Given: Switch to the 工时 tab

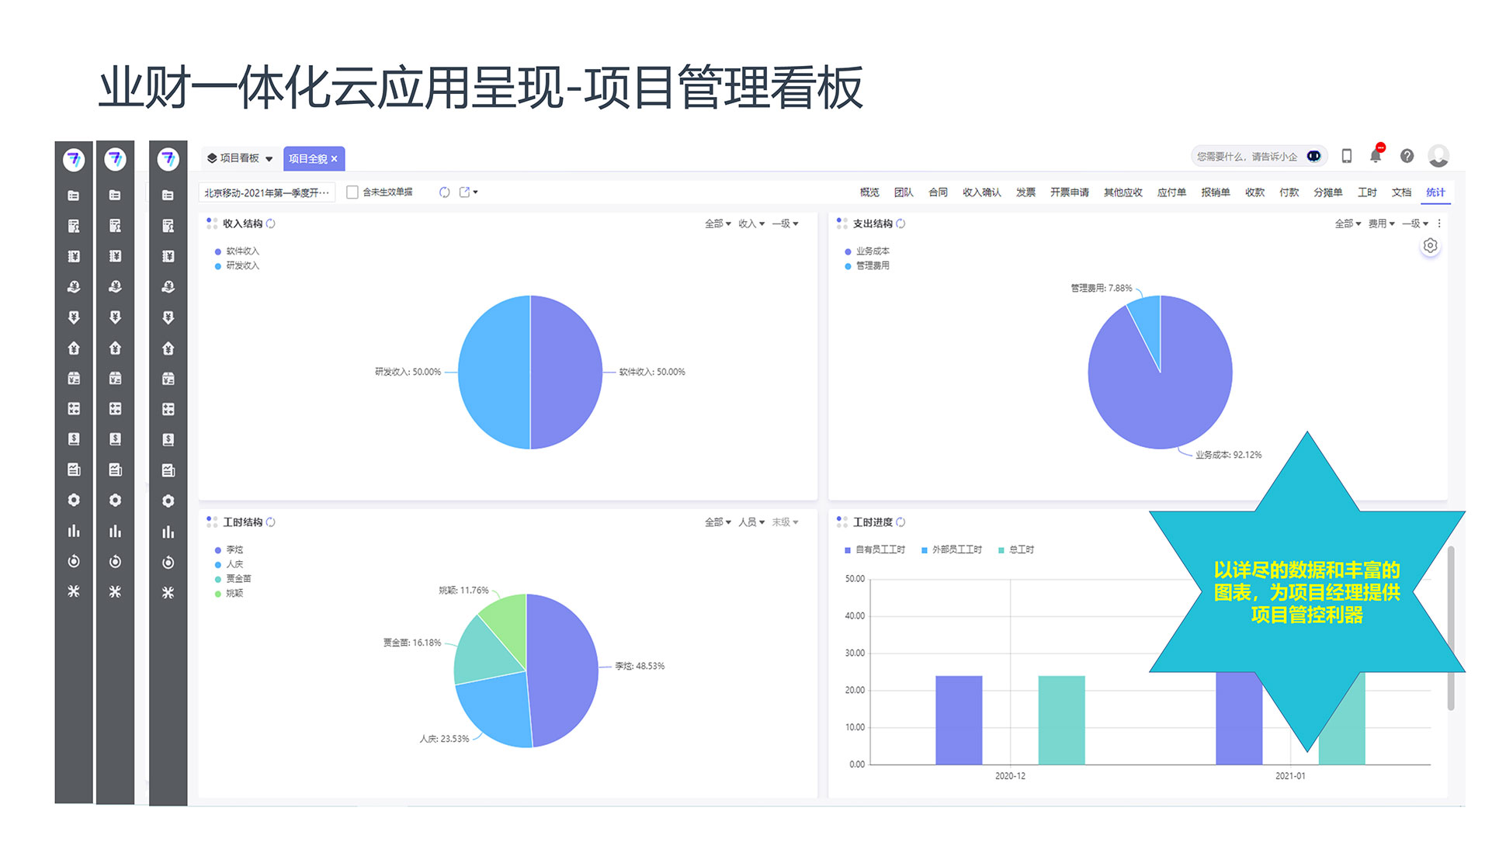Looking at the screenshot, I should point(1366,192).
